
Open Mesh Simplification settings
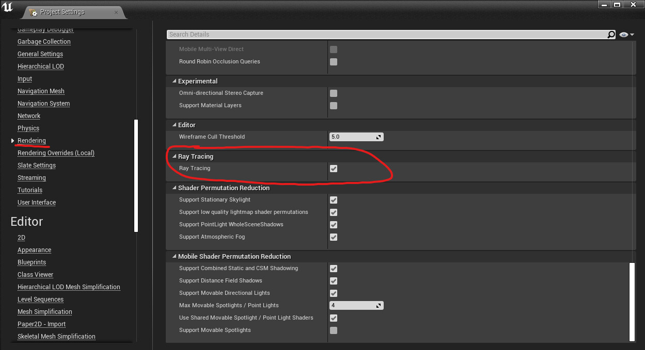click(x=45, y=312)
